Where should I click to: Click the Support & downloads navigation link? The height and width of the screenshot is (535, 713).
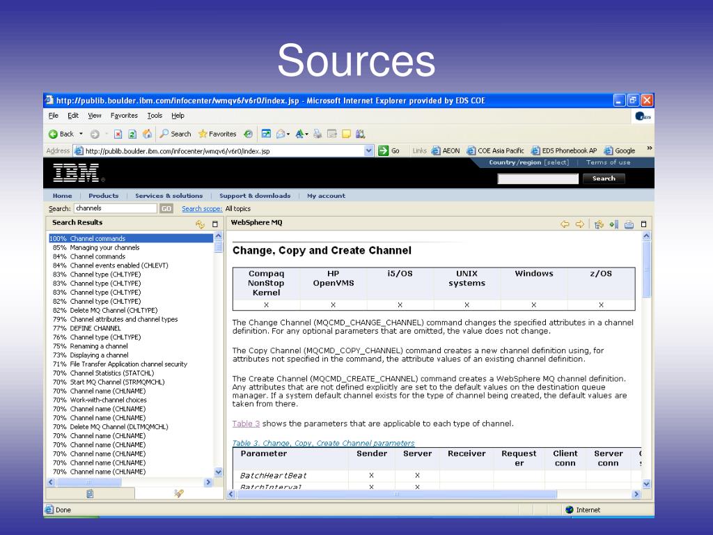pos(255,196)
